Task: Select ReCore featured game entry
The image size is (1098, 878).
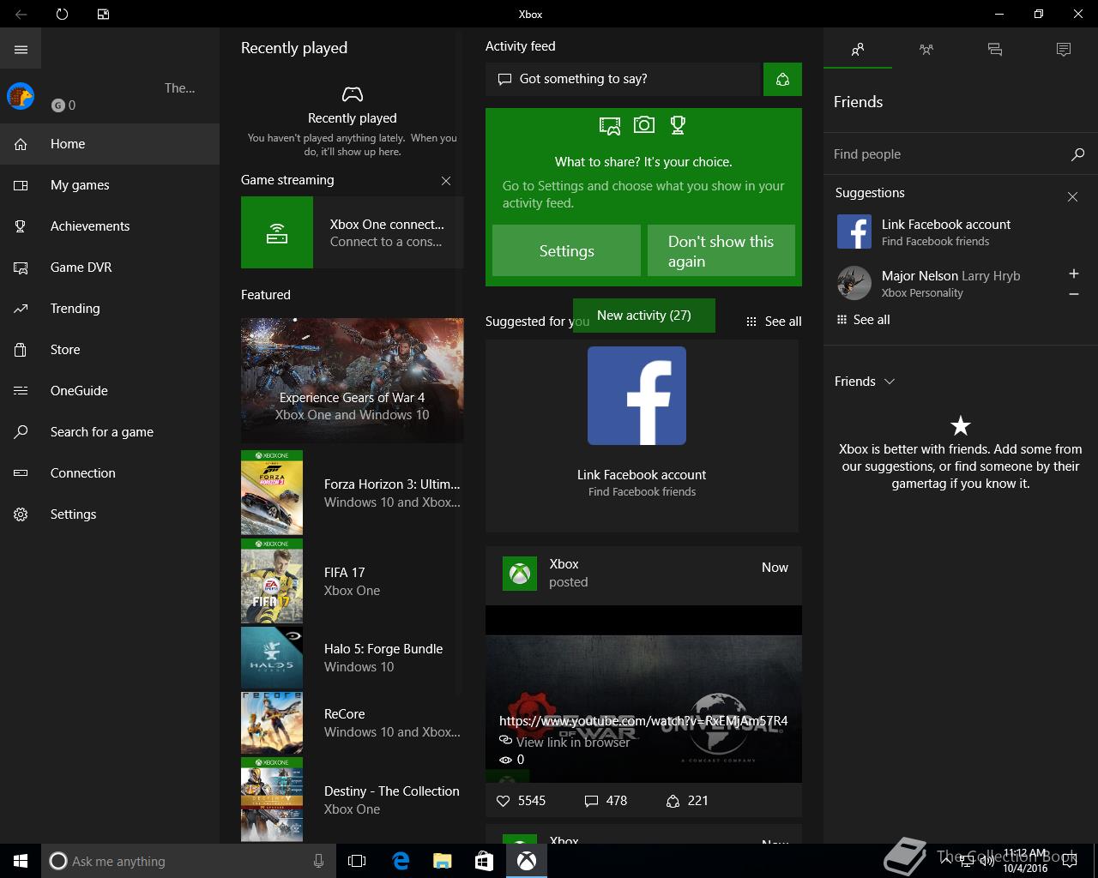Action: 353,723
